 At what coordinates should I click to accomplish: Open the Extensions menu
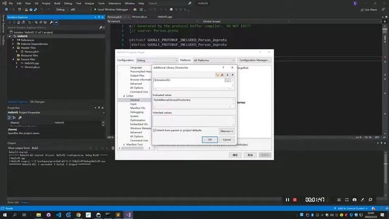(x=115, y=4)
